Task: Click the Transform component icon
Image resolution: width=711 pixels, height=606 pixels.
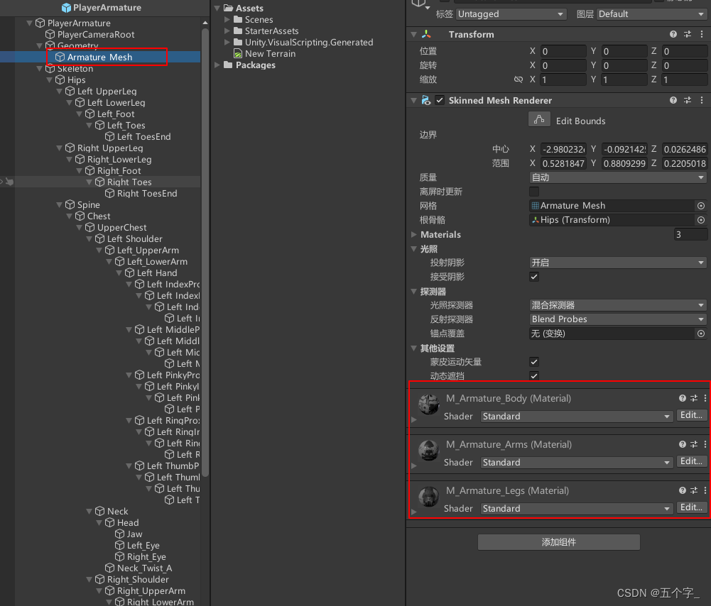Action: pos(425,35)
